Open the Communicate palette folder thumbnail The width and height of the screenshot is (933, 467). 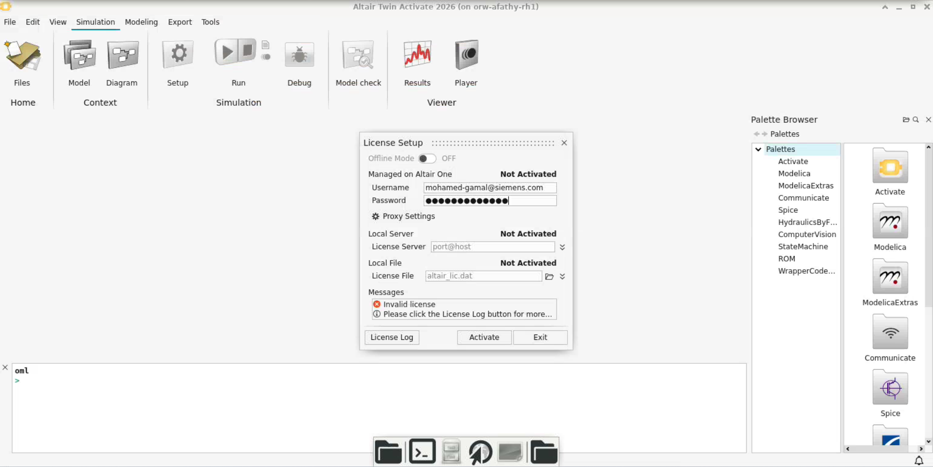click(890, 332)
